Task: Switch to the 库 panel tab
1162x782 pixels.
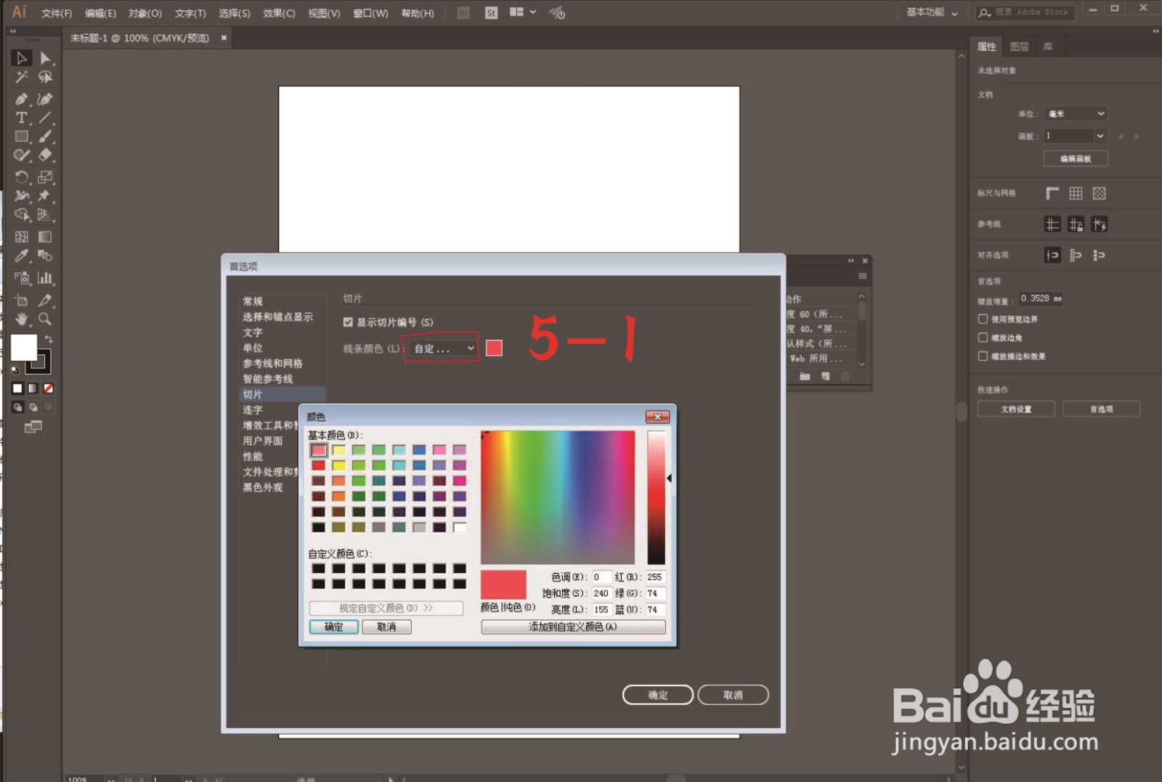Action: 1048,46
